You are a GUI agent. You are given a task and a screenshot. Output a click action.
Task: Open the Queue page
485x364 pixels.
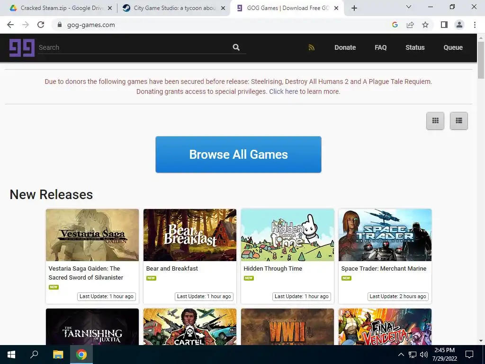[453, 48]
